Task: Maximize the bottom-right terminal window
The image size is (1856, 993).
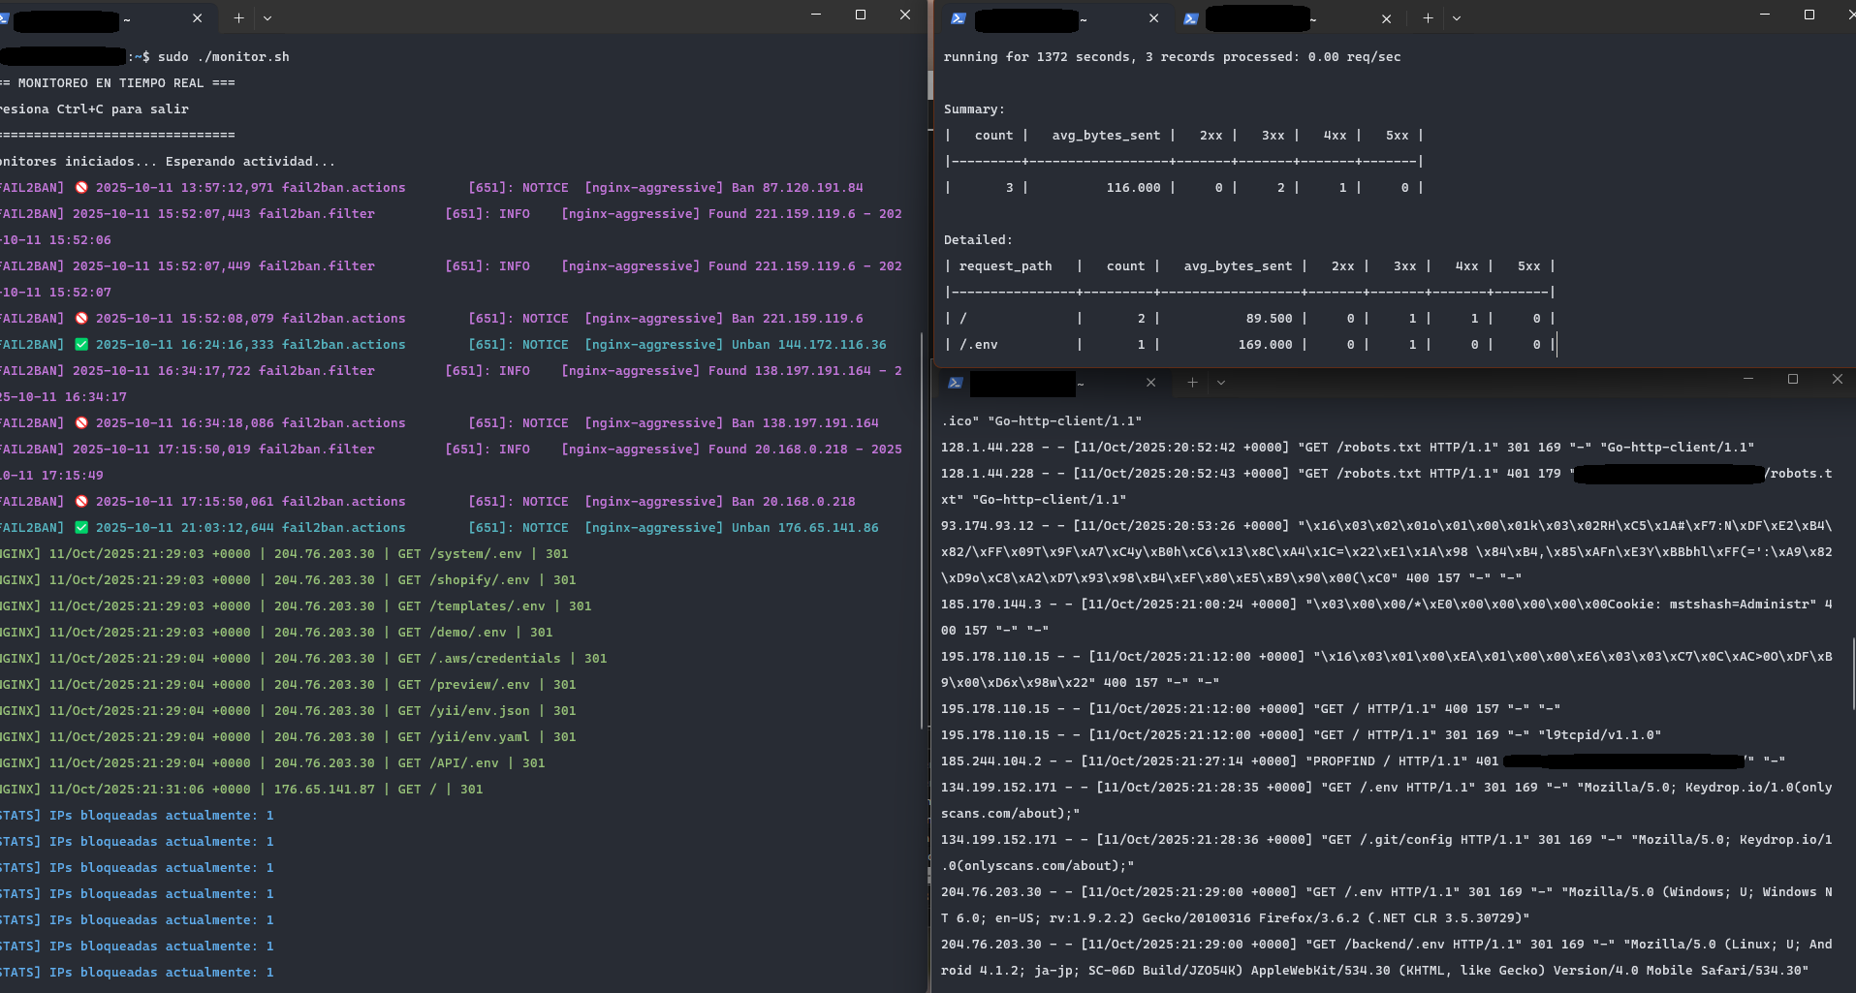Action: click(x=1793, y=379)
